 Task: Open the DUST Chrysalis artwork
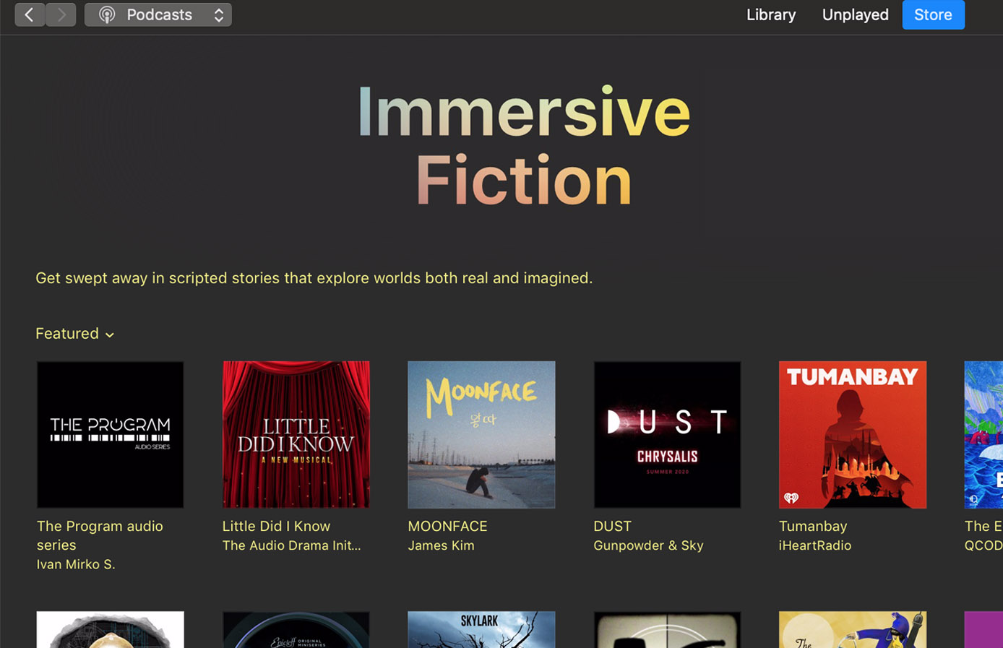click(667, 434)
